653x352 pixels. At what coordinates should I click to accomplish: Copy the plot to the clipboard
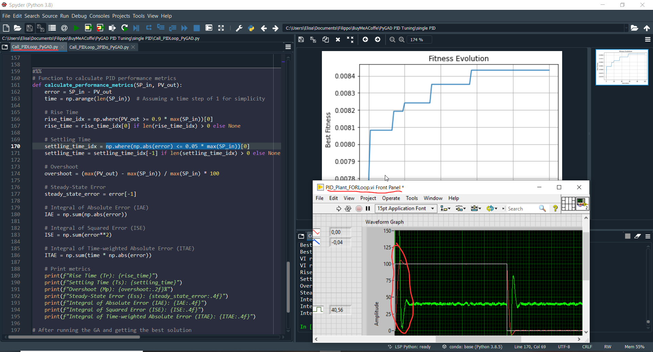click(326, 39)
